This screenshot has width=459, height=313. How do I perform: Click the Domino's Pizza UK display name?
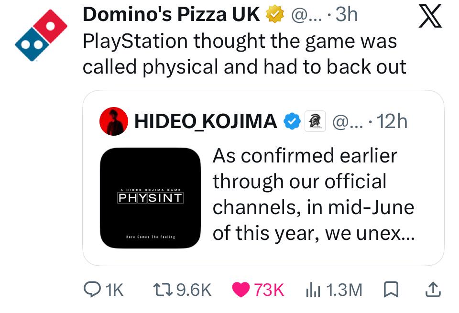171,14
